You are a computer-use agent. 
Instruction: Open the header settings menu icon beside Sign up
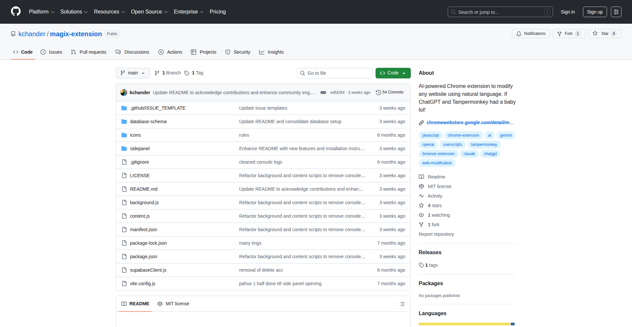click(616, 12)
